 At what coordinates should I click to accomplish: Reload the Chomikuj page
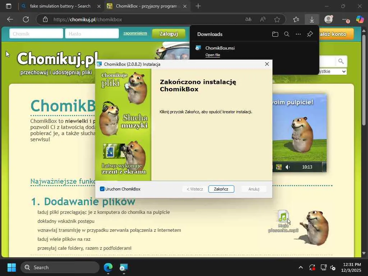point(26,19)
